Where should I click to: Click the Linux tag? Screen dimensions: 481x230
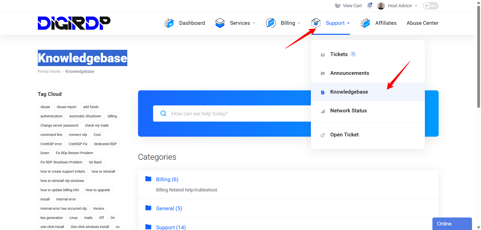coord(73,218)
